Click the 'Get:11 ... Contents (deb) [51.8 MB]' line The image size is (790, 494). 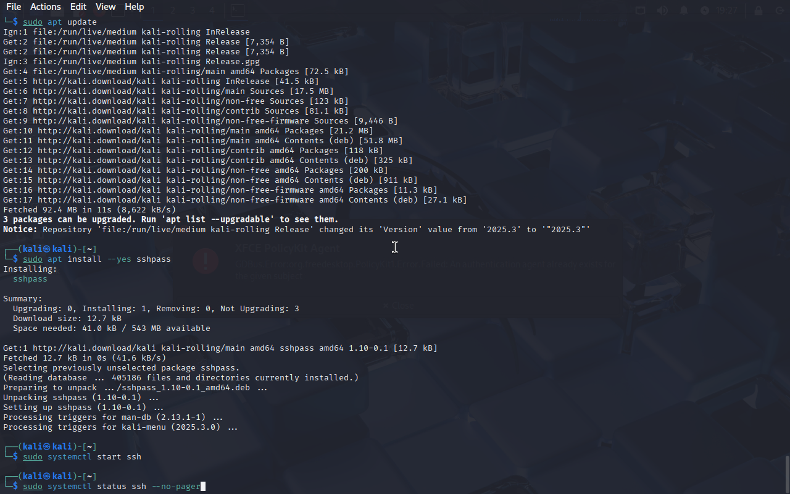[x=203, y=141]
